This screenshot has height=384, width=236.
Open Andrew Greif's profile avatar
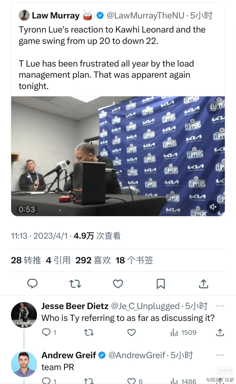tap(24, 364)
